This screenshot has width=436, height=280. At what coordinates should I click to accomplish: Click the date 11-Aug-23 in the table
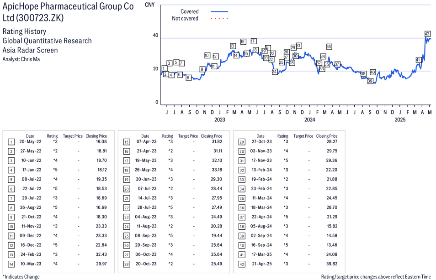point(147,226)
